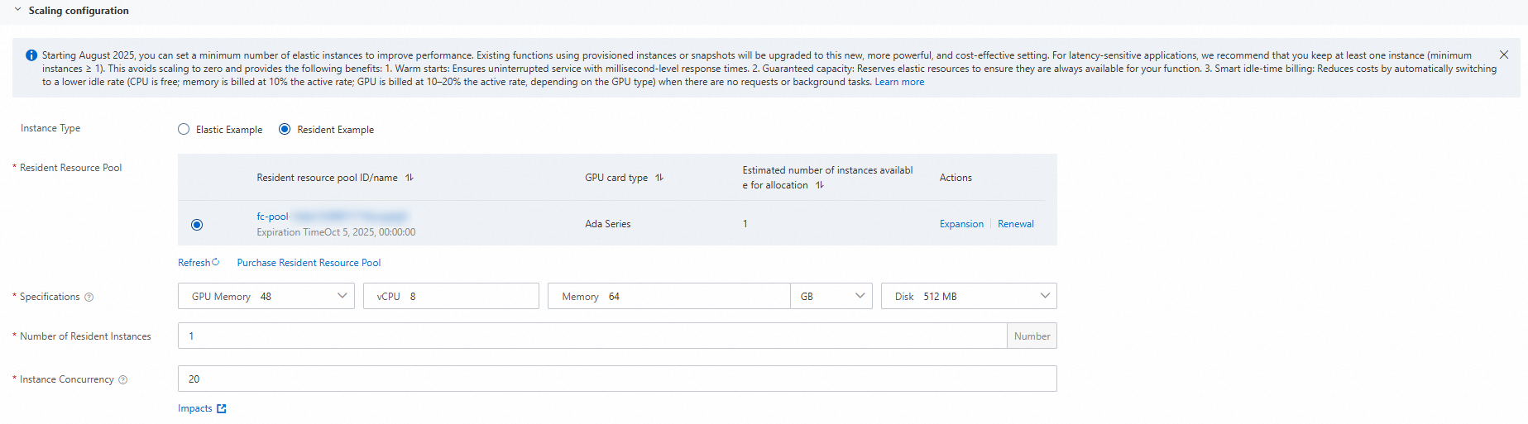
Task: Select Elastic Example instance type
Action: (184, 129)
